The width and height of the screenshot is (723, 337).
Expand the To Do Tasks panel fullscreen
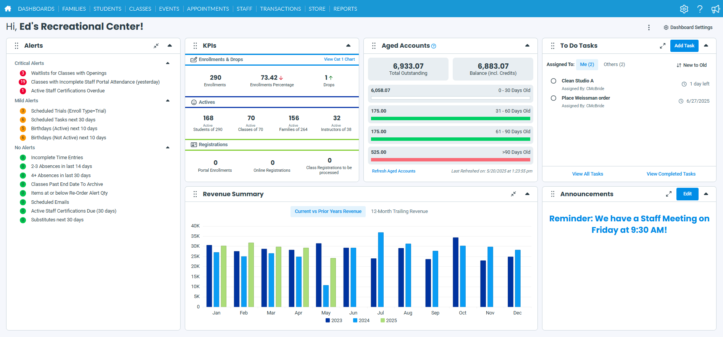tap(662, 46)
